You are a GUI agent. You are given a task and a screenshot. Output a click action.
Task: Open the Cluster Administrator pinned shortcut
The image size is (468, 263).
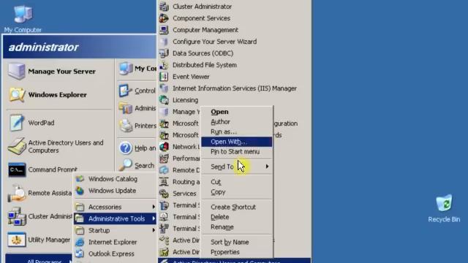click(x=39, y=216)
